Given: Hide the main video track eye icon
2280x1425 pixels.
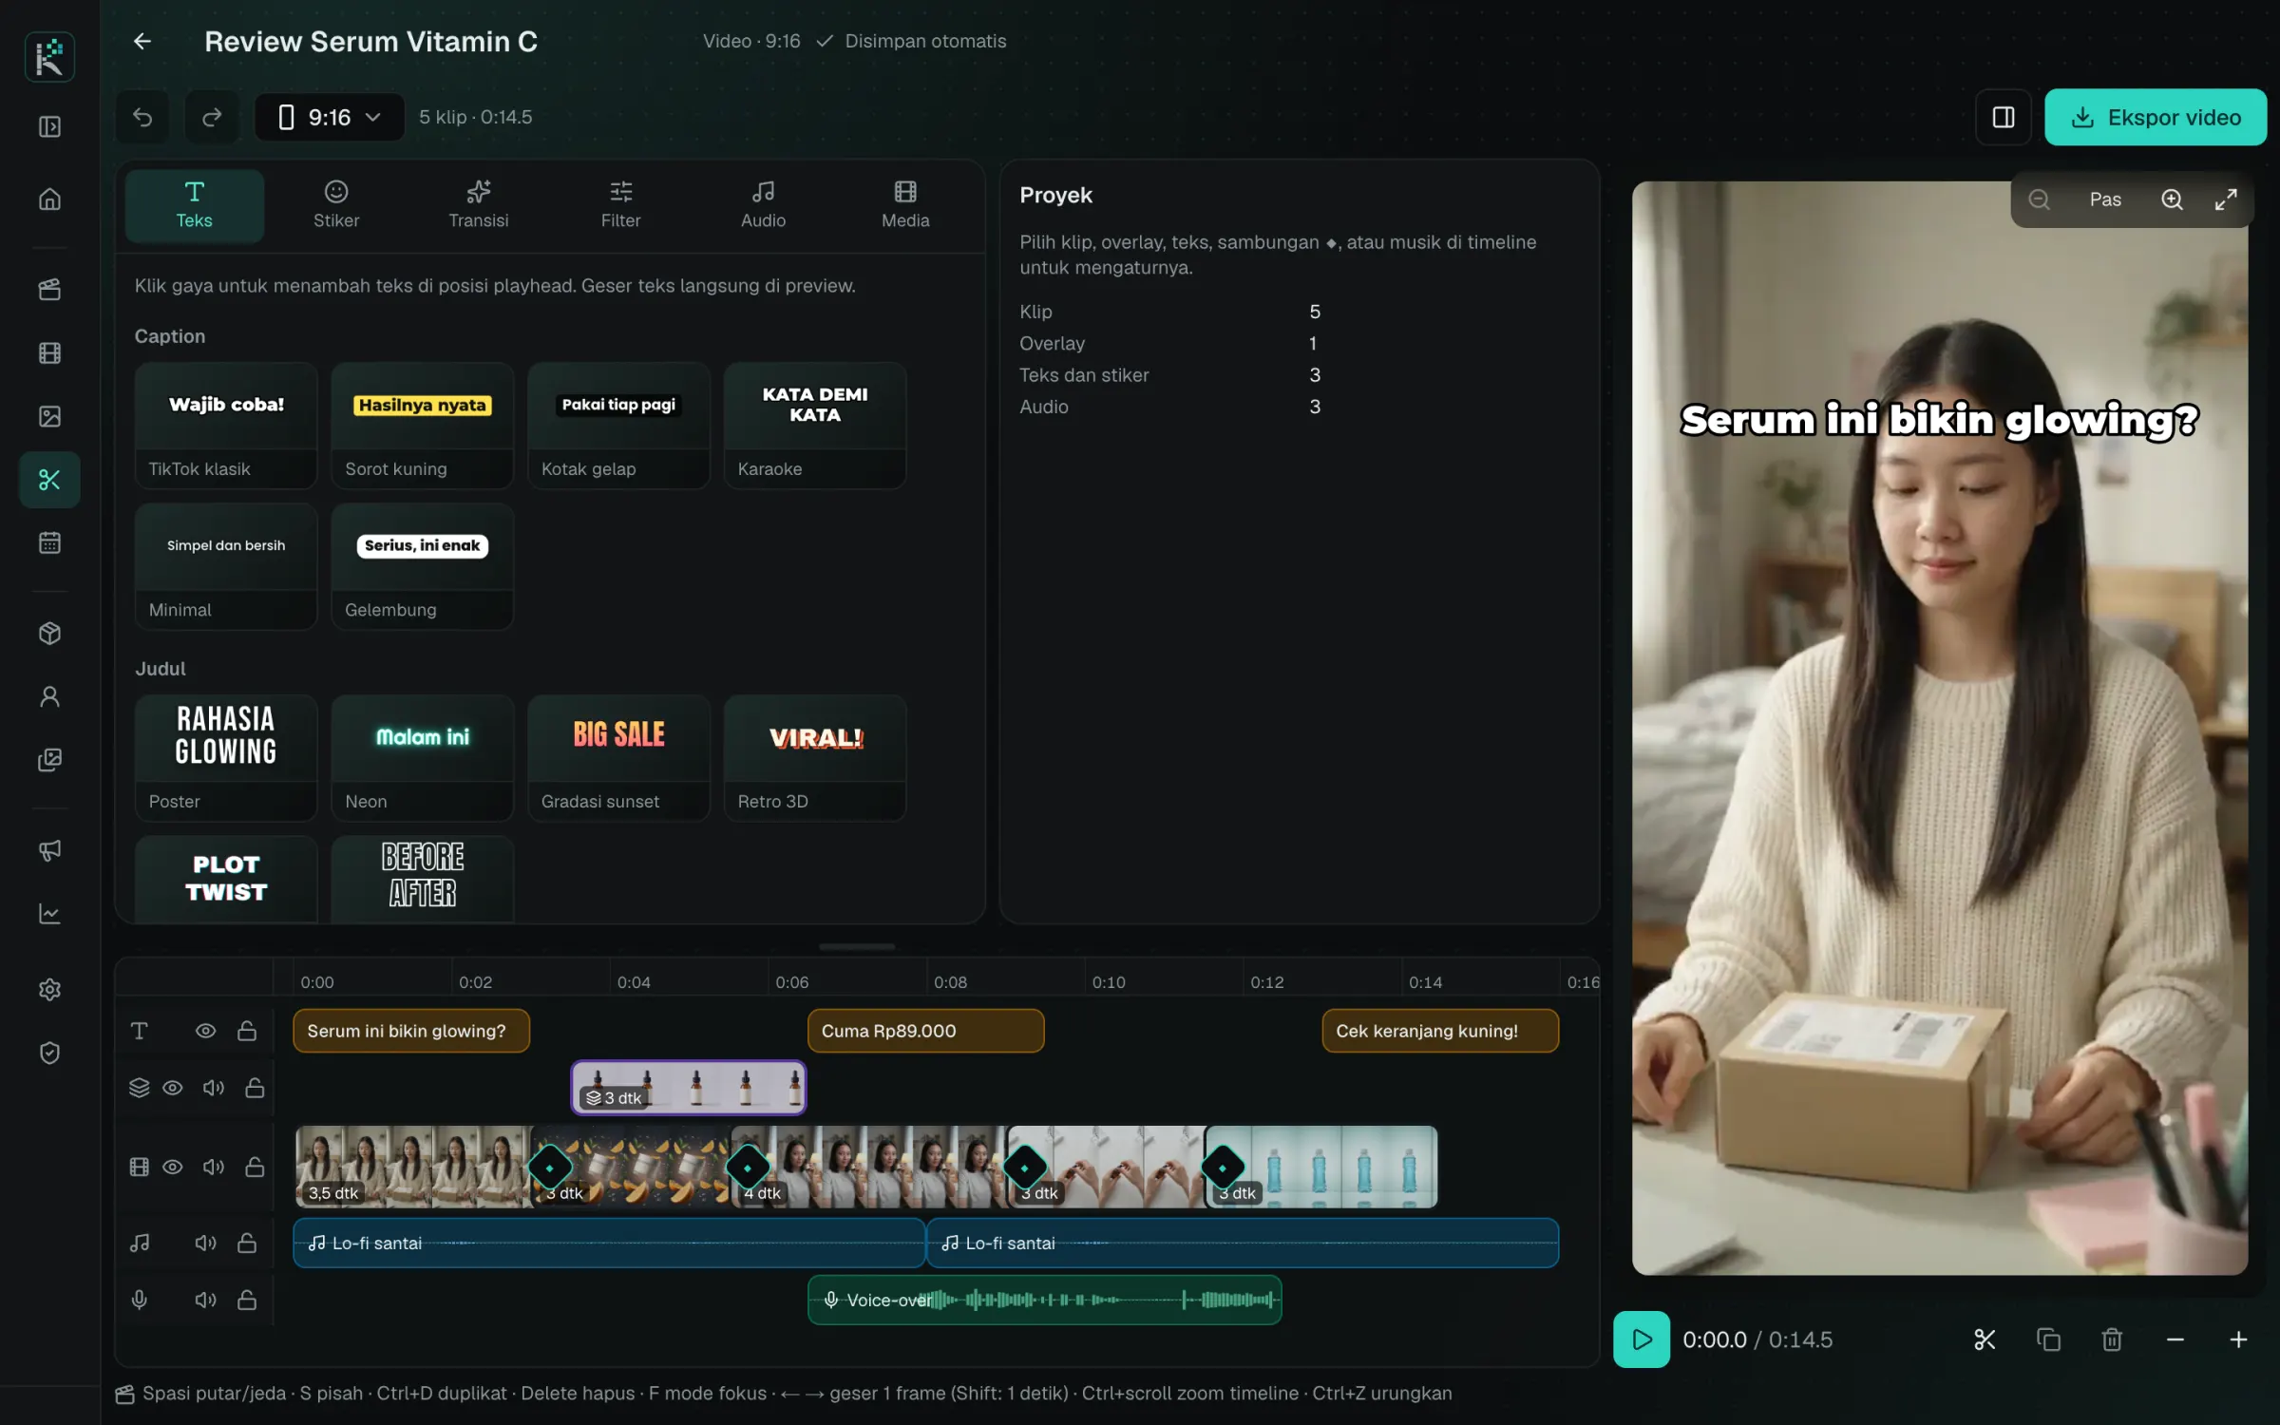Looking at the screenshot, I should pos(172,1167).
